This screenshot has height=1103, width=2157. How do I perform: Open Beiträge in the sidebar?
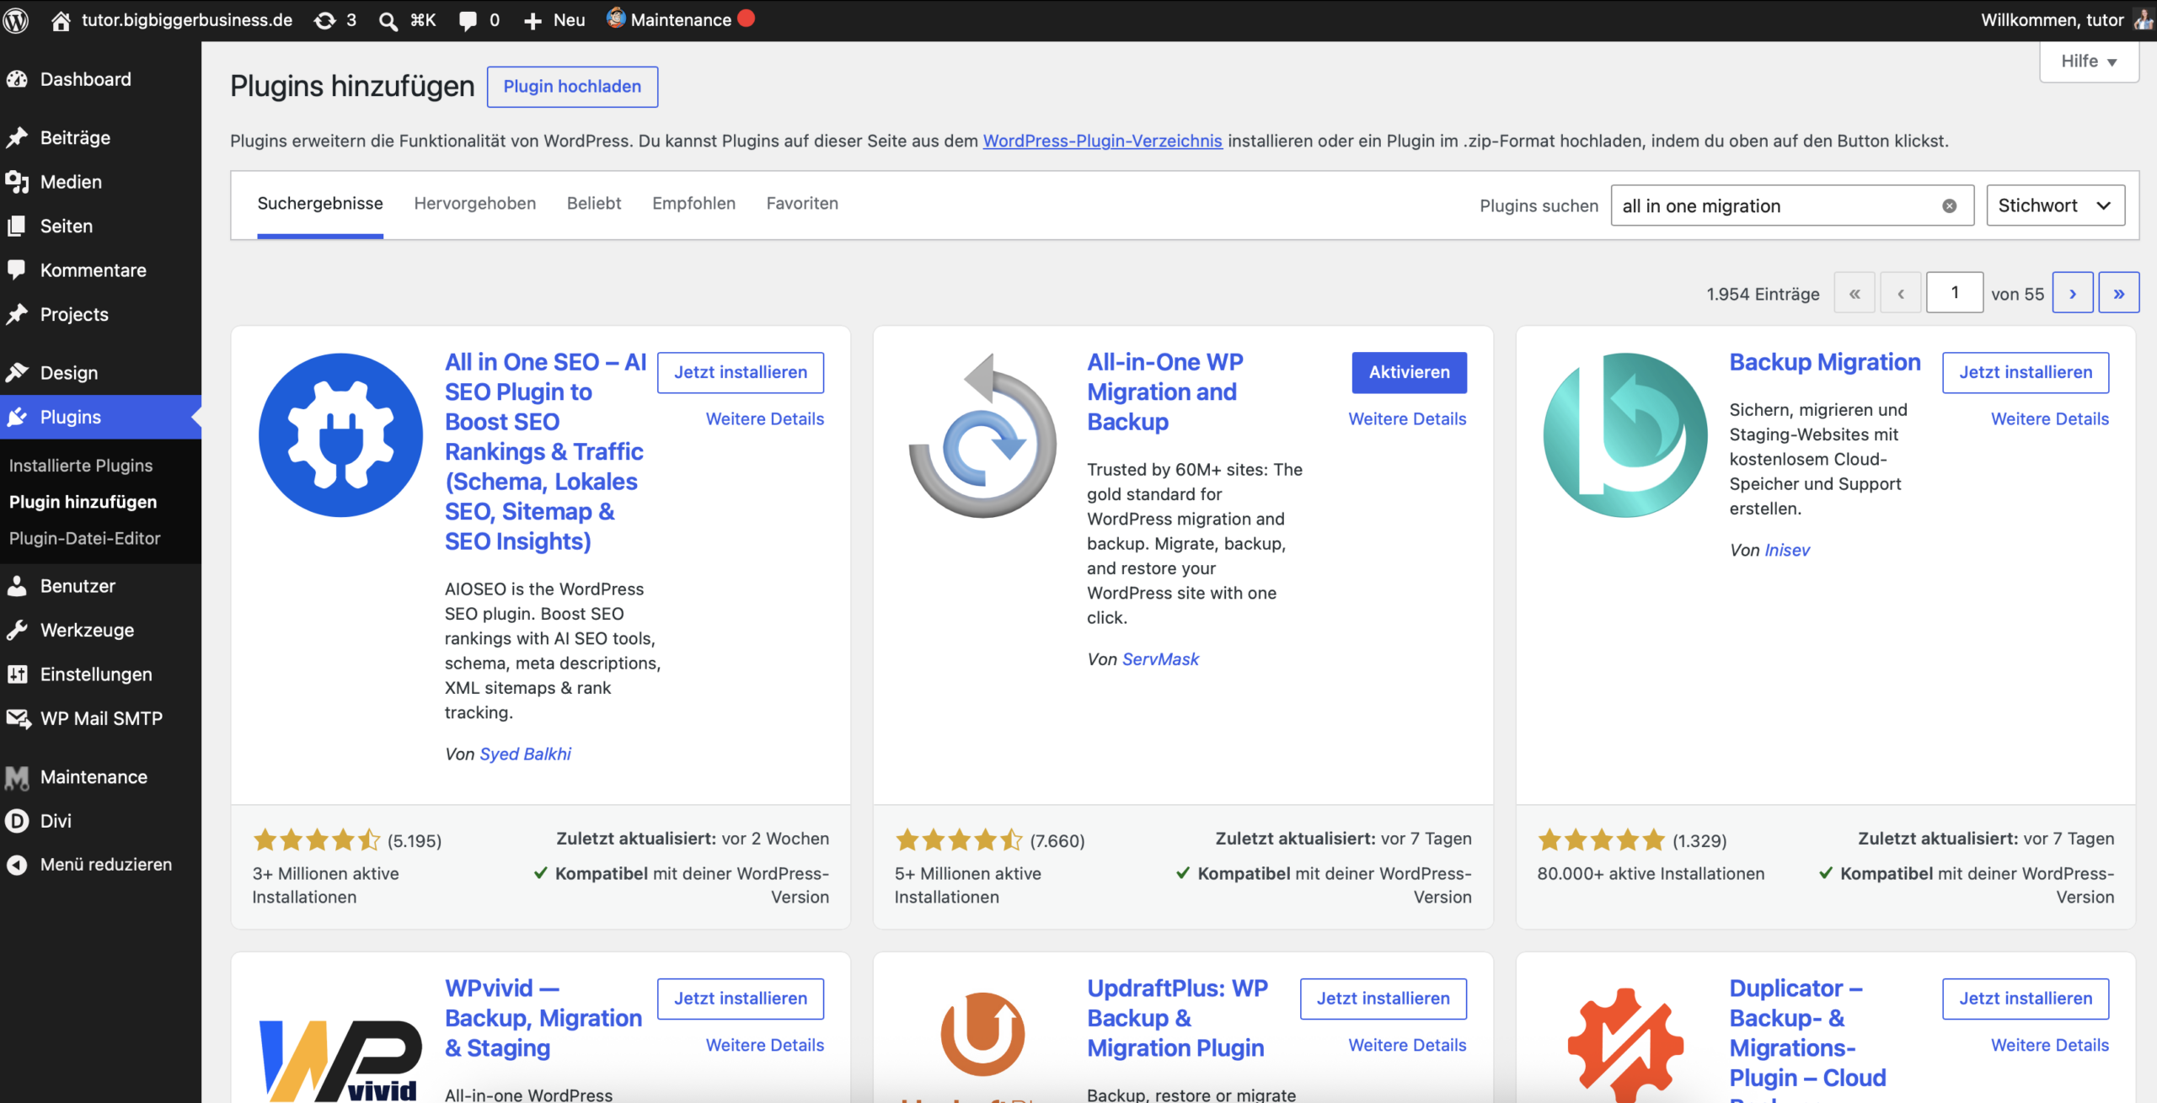(75, 137)
